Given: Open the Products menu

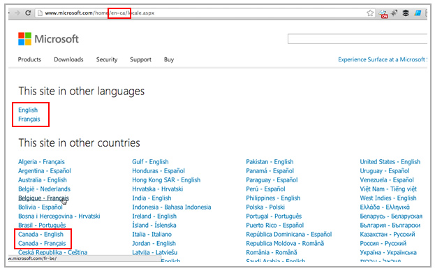Looking at the screenshot, I should [29, 59].
